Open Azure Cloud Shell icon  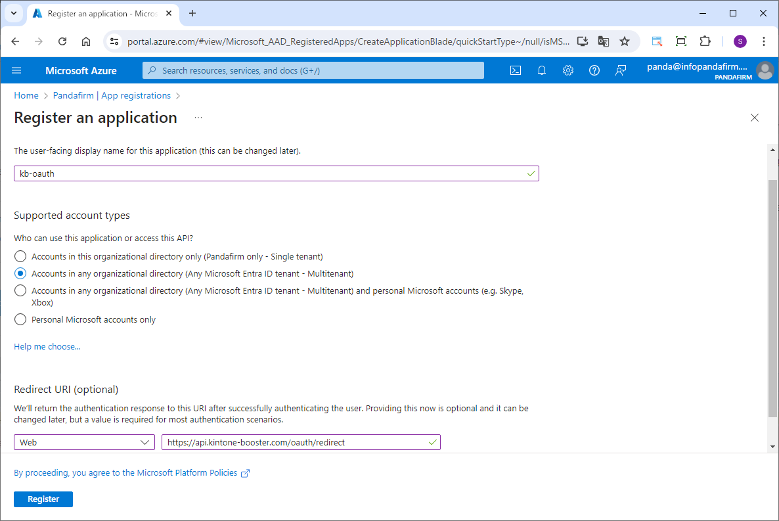tap(516, 70)
